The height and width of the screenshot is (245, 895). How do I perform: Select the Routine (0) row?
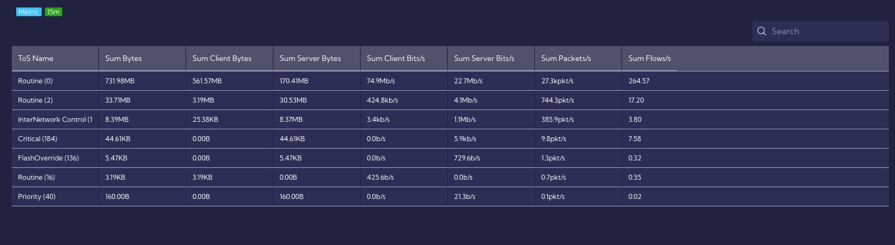[450, 81]
